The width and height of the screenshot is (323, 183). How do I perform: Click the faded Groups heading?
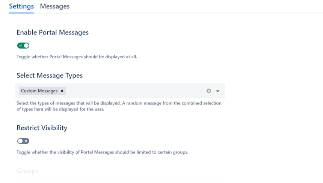pyautogui.click(x=27, y=171)
